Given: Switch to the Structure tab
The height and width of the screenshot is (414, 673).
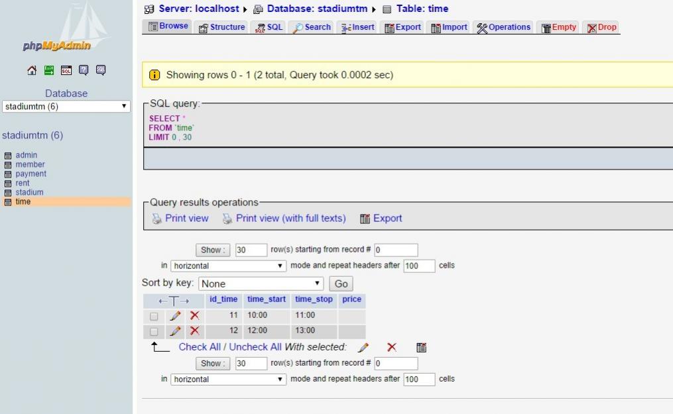Looking at the screenshot, I should pos(222,27).
